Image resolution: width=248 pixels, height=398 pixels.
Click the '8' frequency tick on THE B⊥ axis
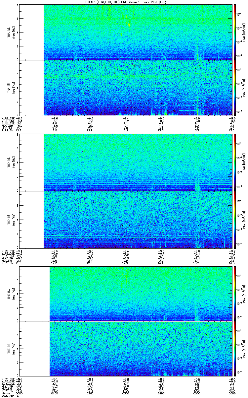tap(17, 268)
